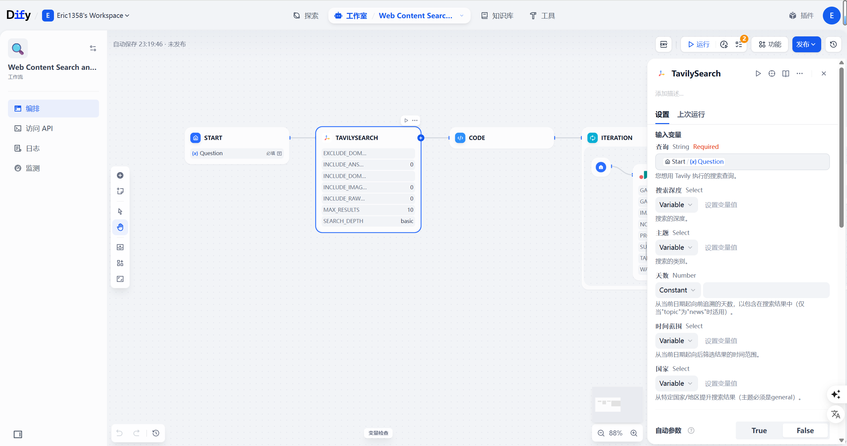Open the ENV environment variables button
The height and width of the screenshot is (446, 847).
point(664,44)
